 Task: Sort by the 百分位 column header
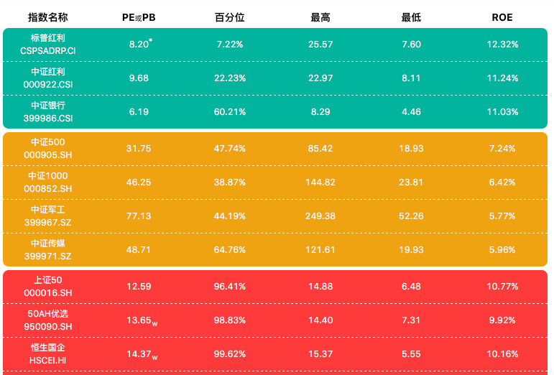click(x=230, y=17)
